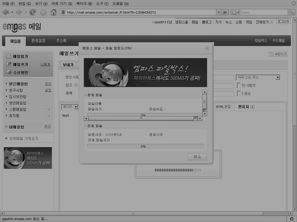Click the 메일읽기 envelope icon
297x222 pixels.
pos(8,56)
